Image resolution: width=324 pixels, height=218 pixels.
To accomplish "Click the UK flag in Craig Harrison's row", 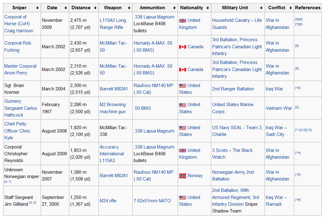I will [x=183, y=21].
